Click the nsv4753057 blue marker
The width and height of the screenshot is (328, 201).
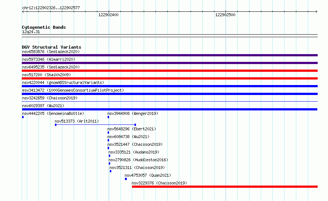(126, 179)
